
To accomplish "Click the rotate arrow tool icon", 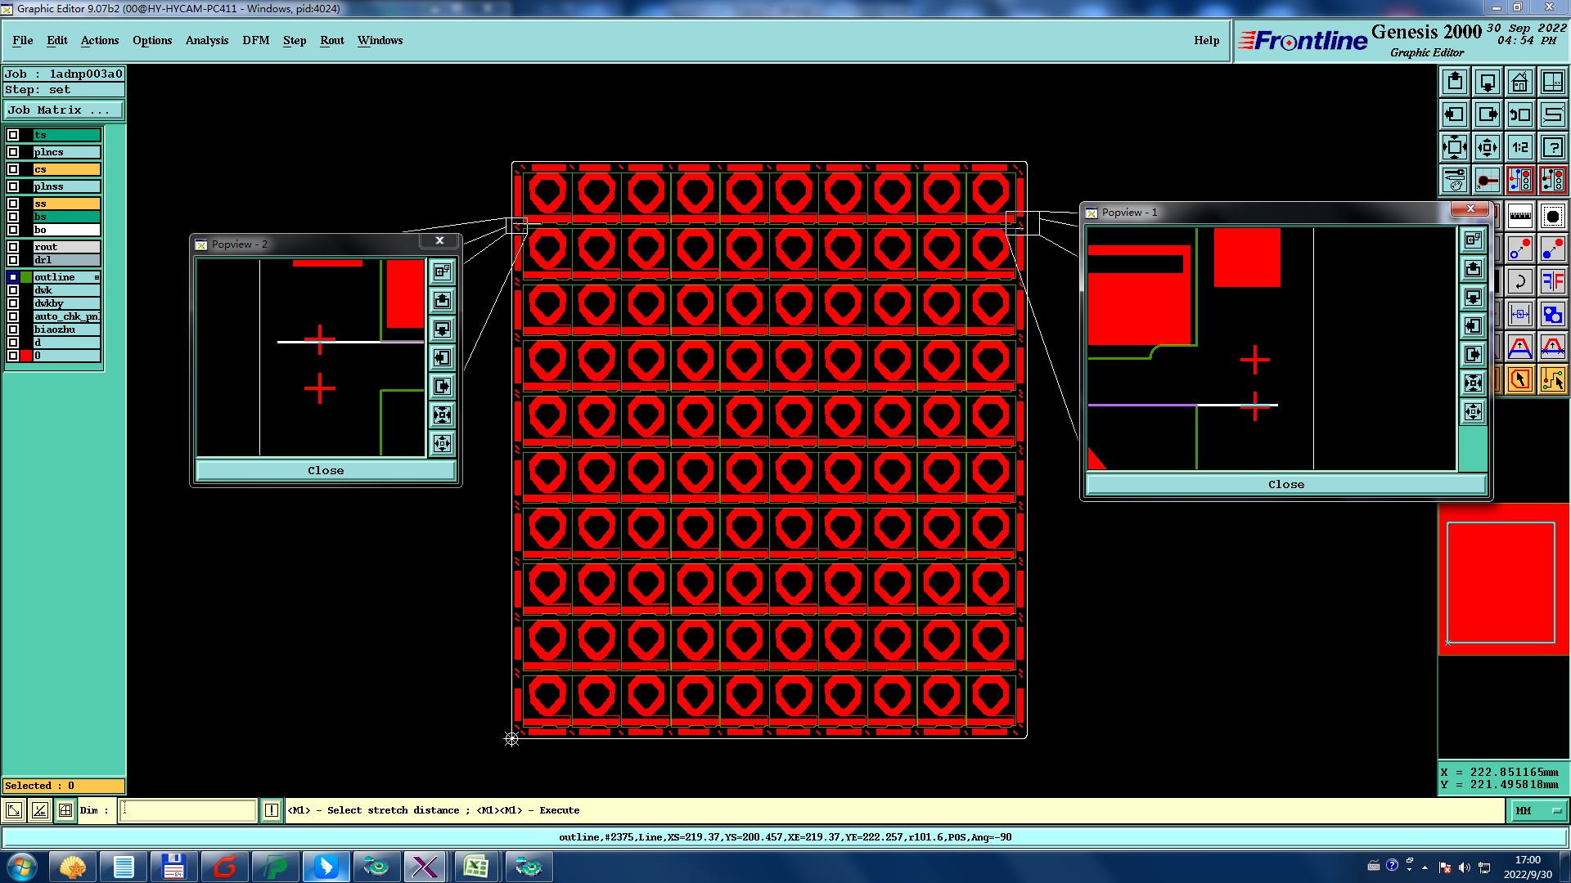I will 1519,281.
